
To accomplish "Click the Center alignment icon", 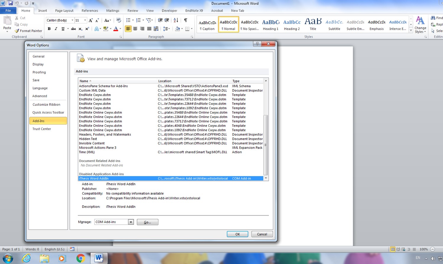I will 135,29.
